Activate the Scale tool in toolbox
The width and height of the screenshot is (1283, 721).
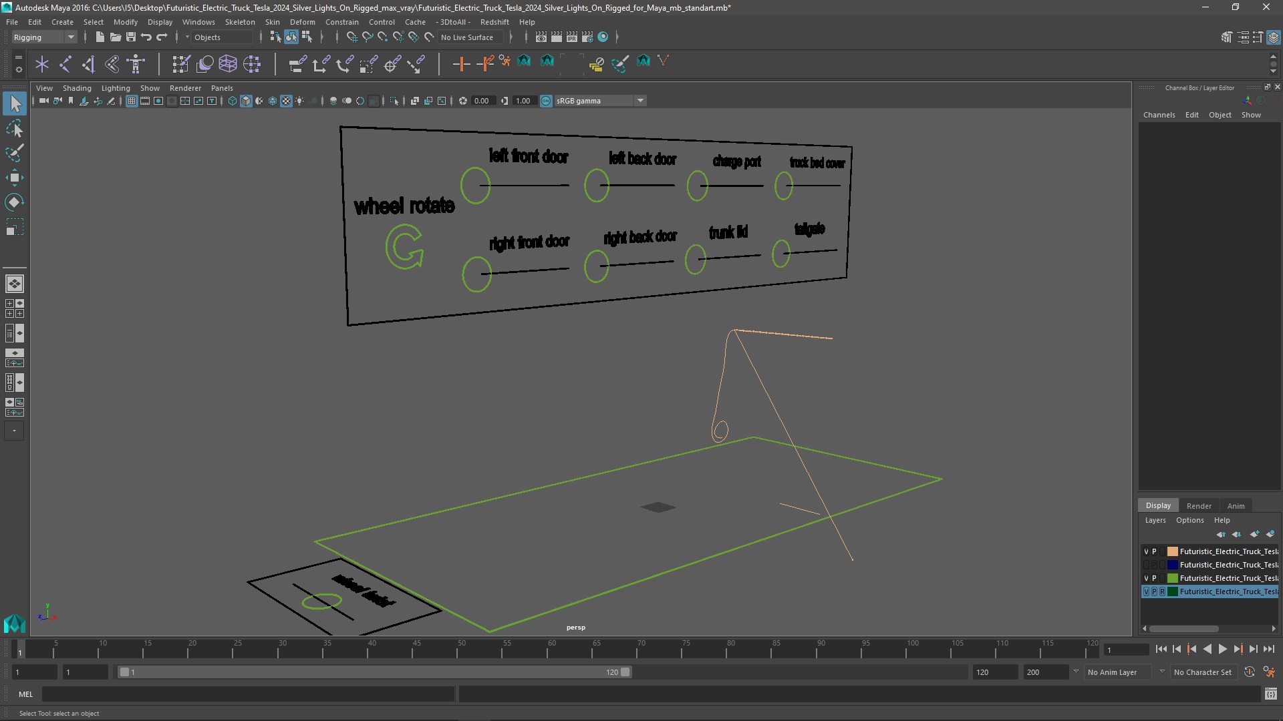coord(15,227)
